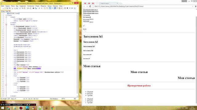Viewport: 197px width, 110px height.
Task: Click the New file icon in Notepad++ toolbar
Action: coord(3,8)
